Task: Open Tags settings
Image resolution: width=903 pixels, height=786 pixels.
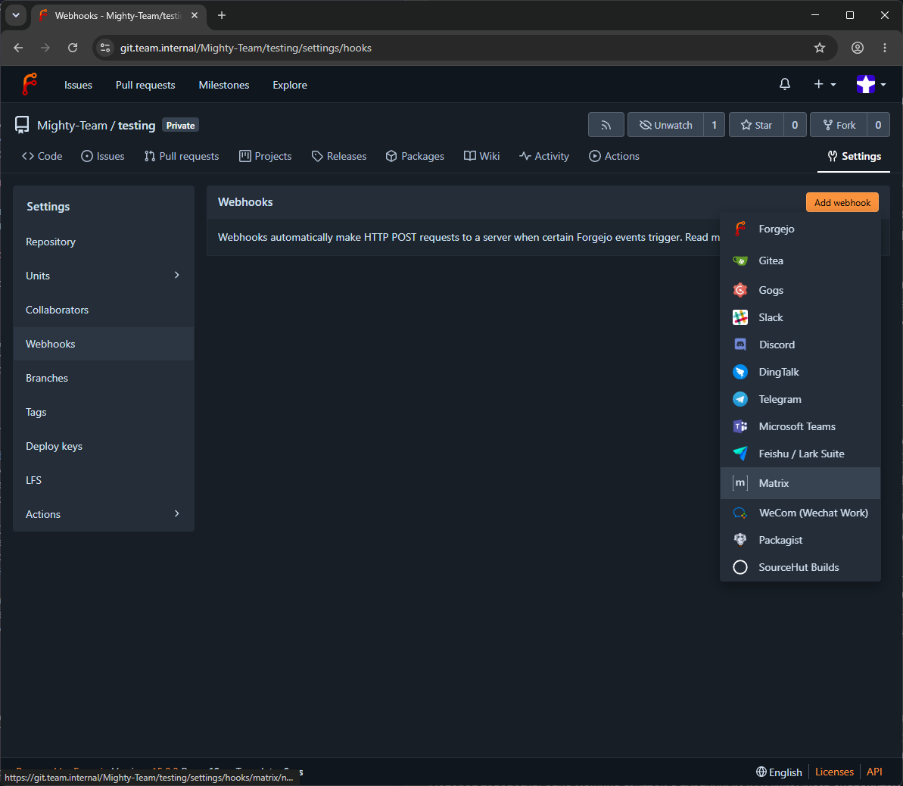Action: pos(104,412)
